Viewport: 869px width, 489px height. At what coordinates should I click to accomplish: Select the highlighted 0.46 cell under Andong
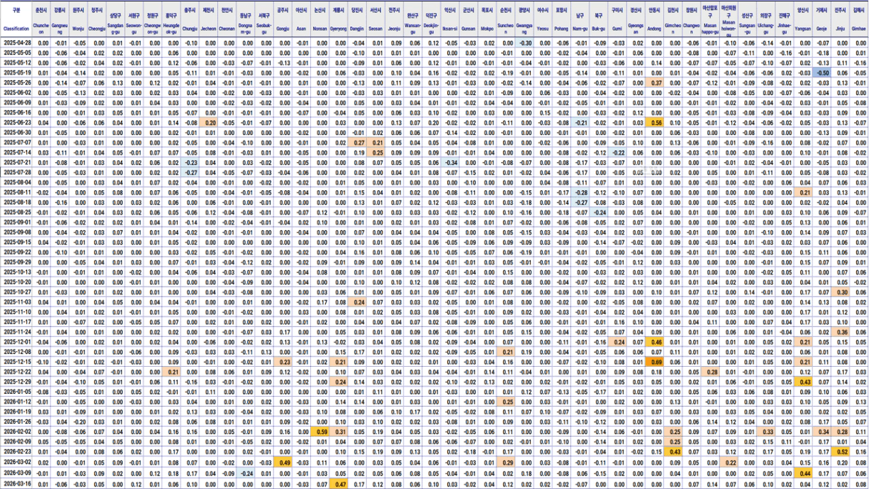[x=654, y=342]
